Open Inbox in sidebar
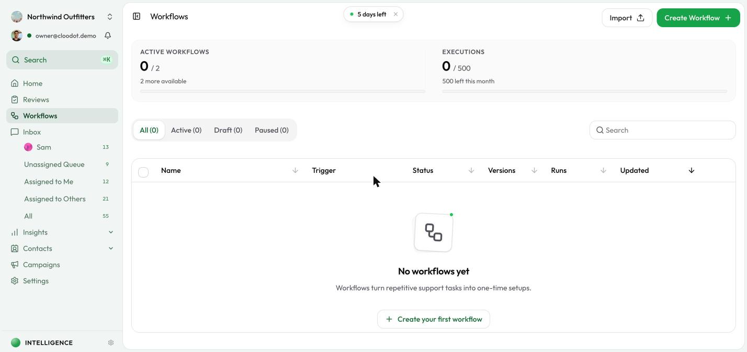Viewport: 747px width, 352px height. tap(62, 132)
